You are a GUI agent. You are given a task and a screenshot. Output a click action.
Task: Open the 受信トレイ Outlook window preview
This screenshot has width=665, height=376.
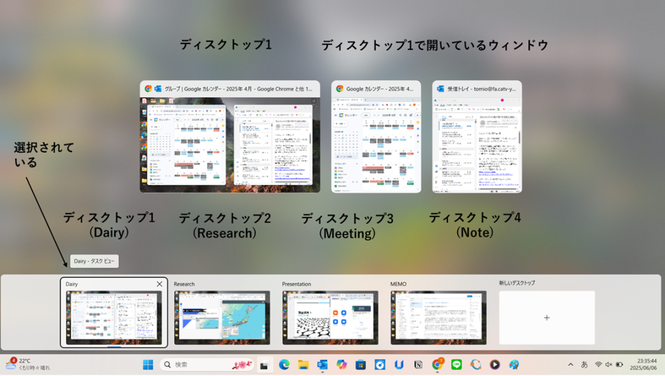[x=477, y=136]
